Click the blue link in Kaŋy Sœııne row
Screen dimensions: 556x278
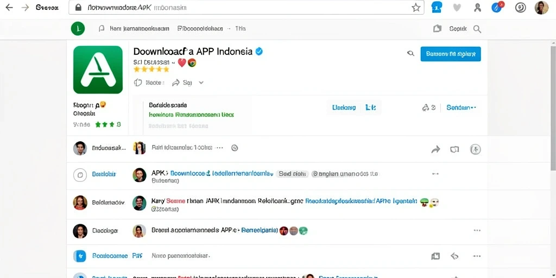pos(361,201)
